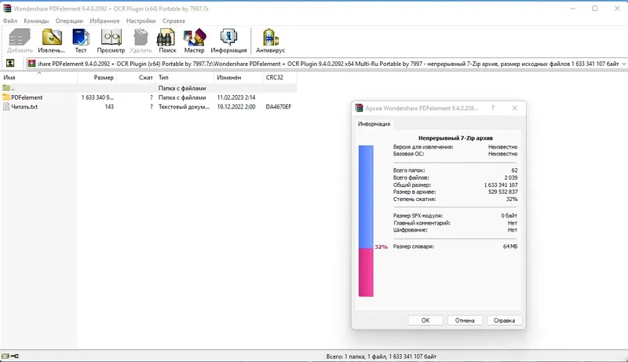Click the CRC value DA4670EF
The height and width of the screenshot is (362, 628).
pyautogui.click(x=279, y=107)
